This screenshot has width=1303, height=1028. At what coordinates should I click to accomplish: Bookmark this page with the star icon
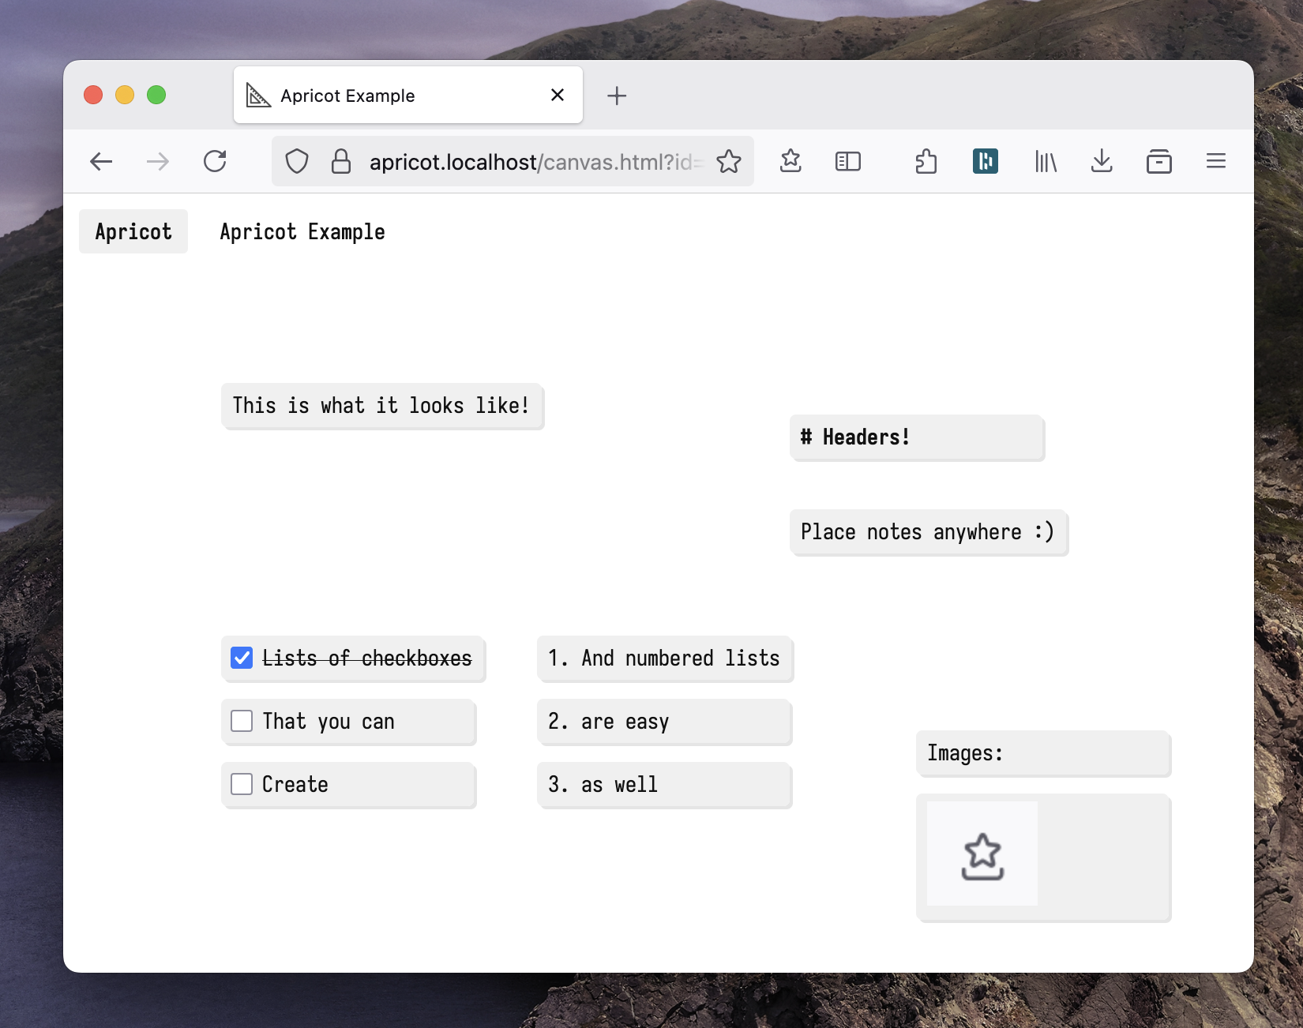click(728, 162)
